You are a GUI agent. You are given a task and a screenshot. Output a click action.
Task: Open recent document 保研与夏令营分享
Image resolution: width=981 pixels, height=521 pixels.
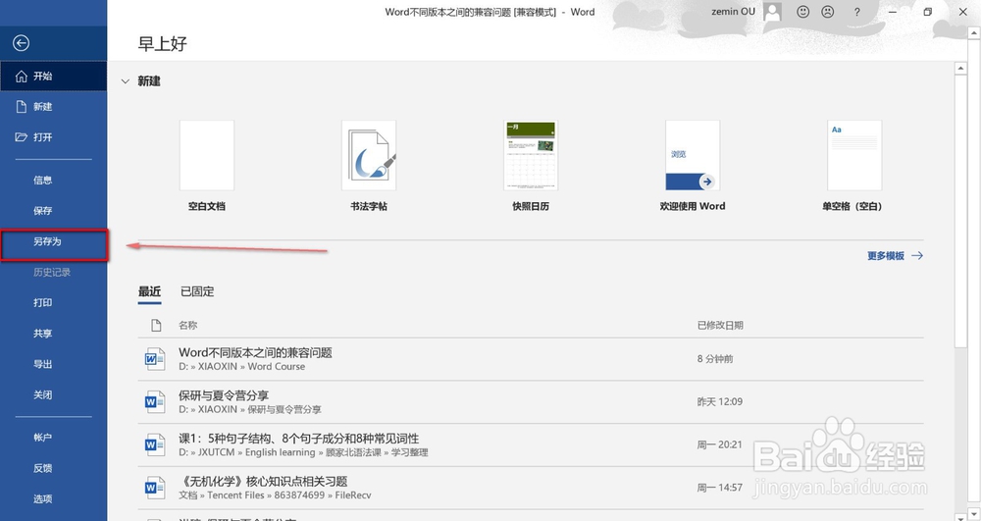[531, 402]
